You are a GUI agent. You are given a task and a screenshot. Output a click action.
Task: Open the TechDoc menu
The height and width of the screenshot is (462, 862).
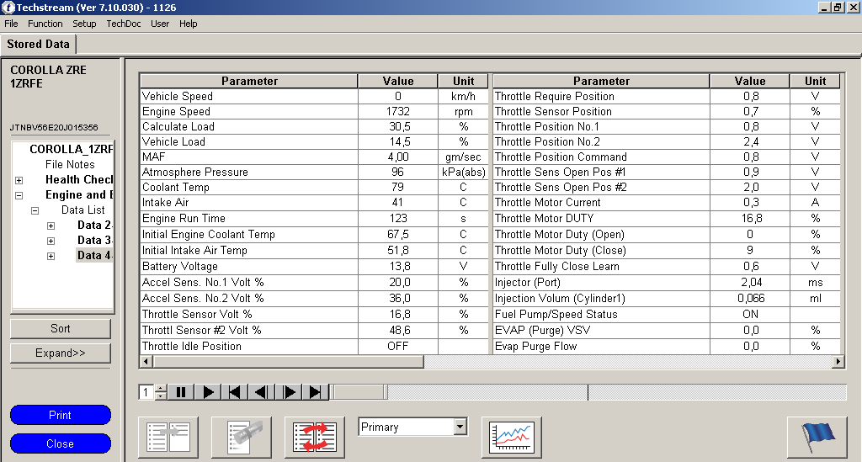(124, 24)
